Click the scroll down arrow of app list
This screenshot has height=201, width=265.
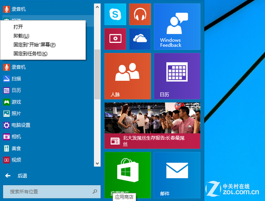click(97, 163)
